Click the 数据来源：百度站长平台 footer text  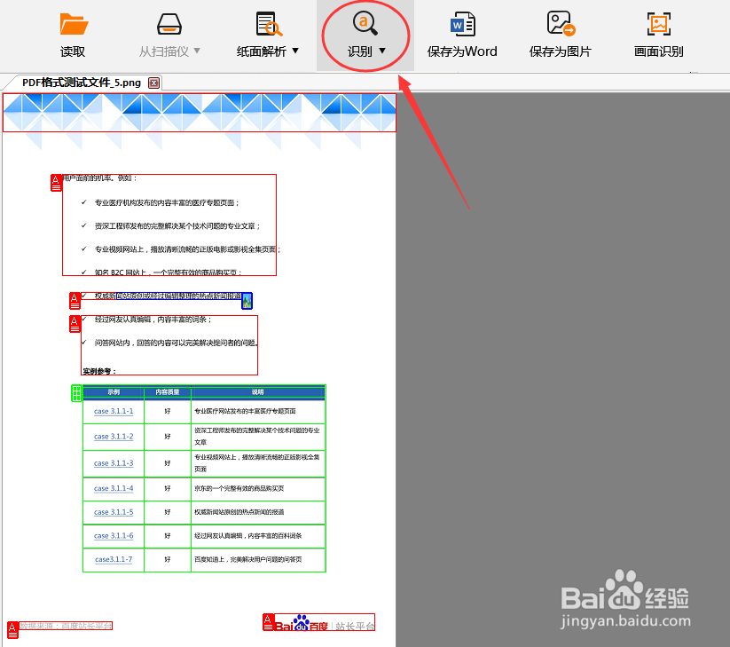(x=66, y=626)
